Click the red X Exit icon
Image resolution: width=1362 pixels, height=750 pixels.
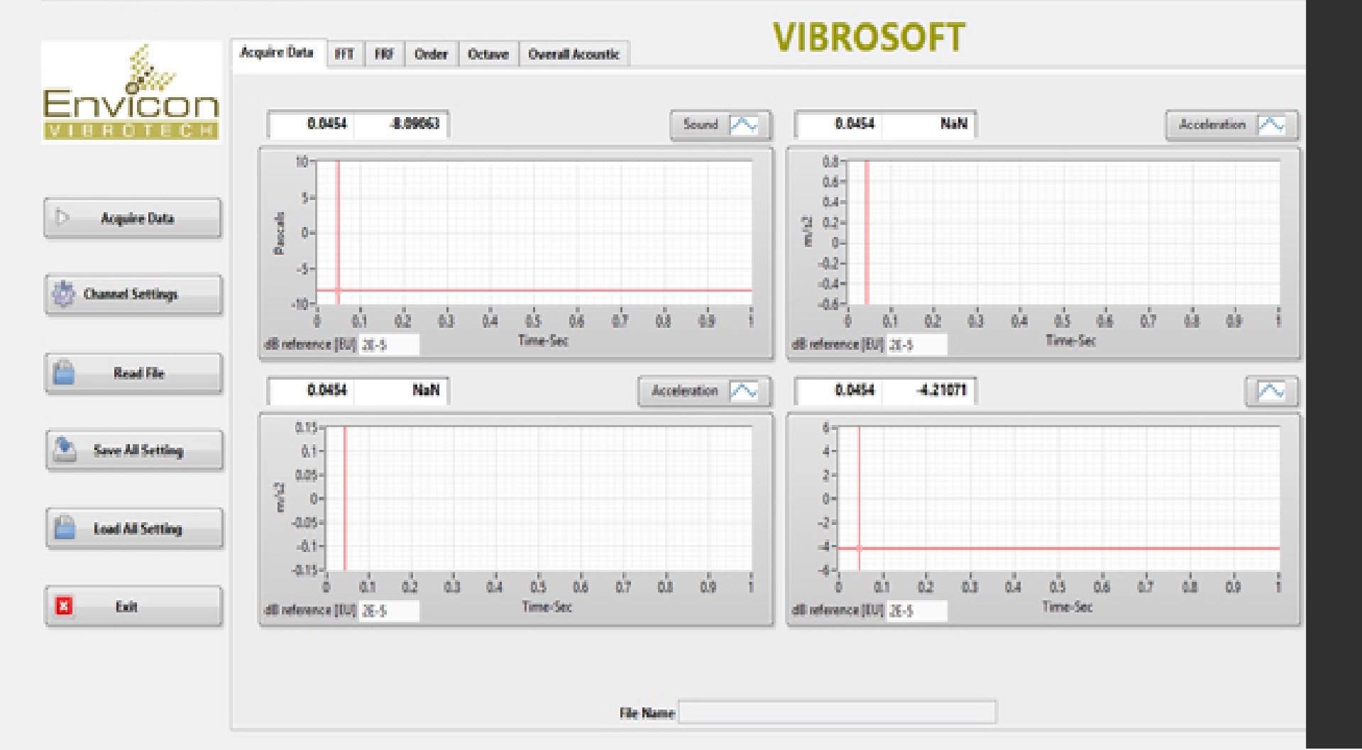pyautogui.click(x=64, y=606)
